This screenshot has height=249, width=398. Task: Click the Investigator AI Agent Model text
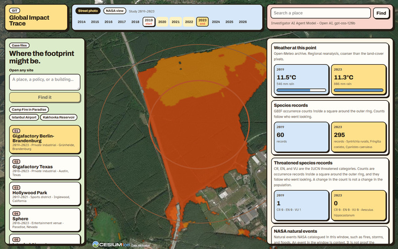[x=313, y=23]
